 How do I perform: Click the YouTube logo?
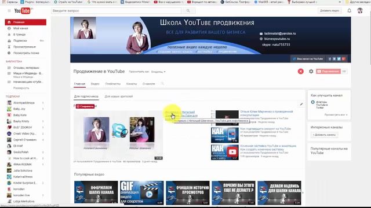pos(23,10)
